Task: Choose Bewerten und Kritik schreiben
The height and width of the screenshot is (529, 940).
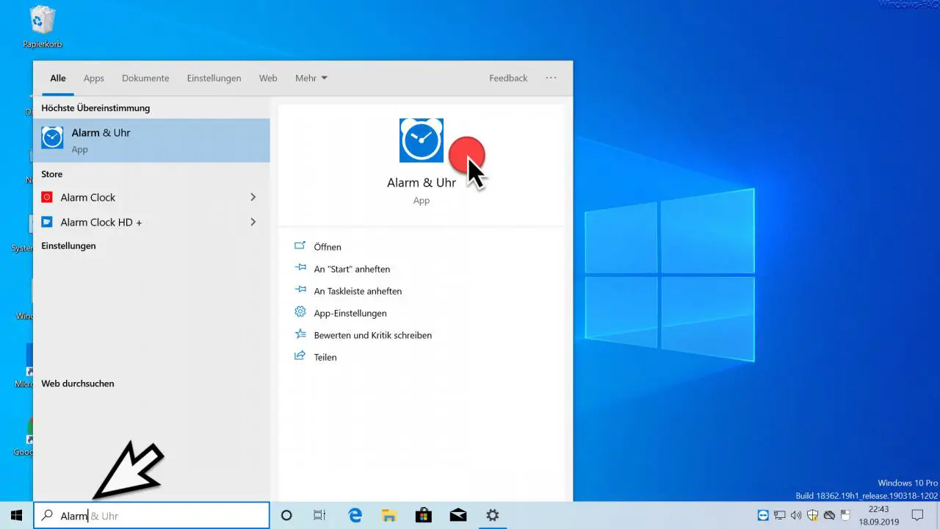Action: click(373, 335)
